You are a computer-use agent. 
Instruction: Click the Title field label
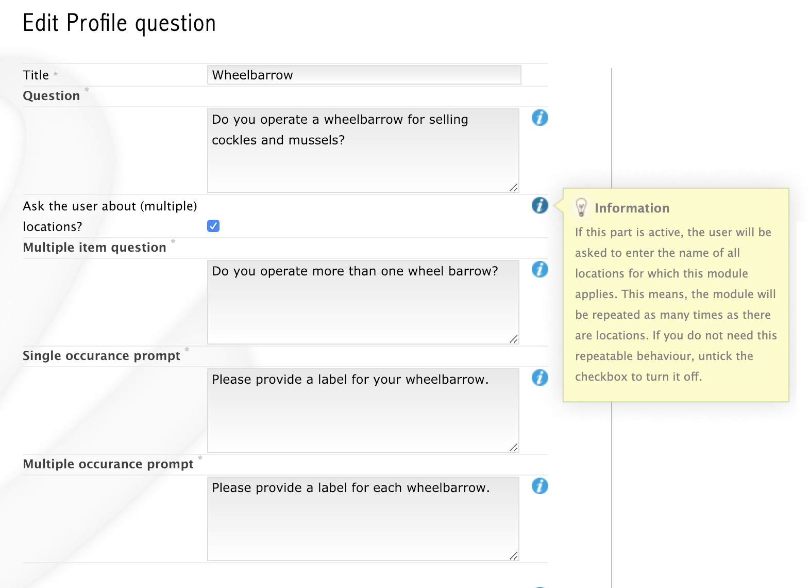click(36, 75)
